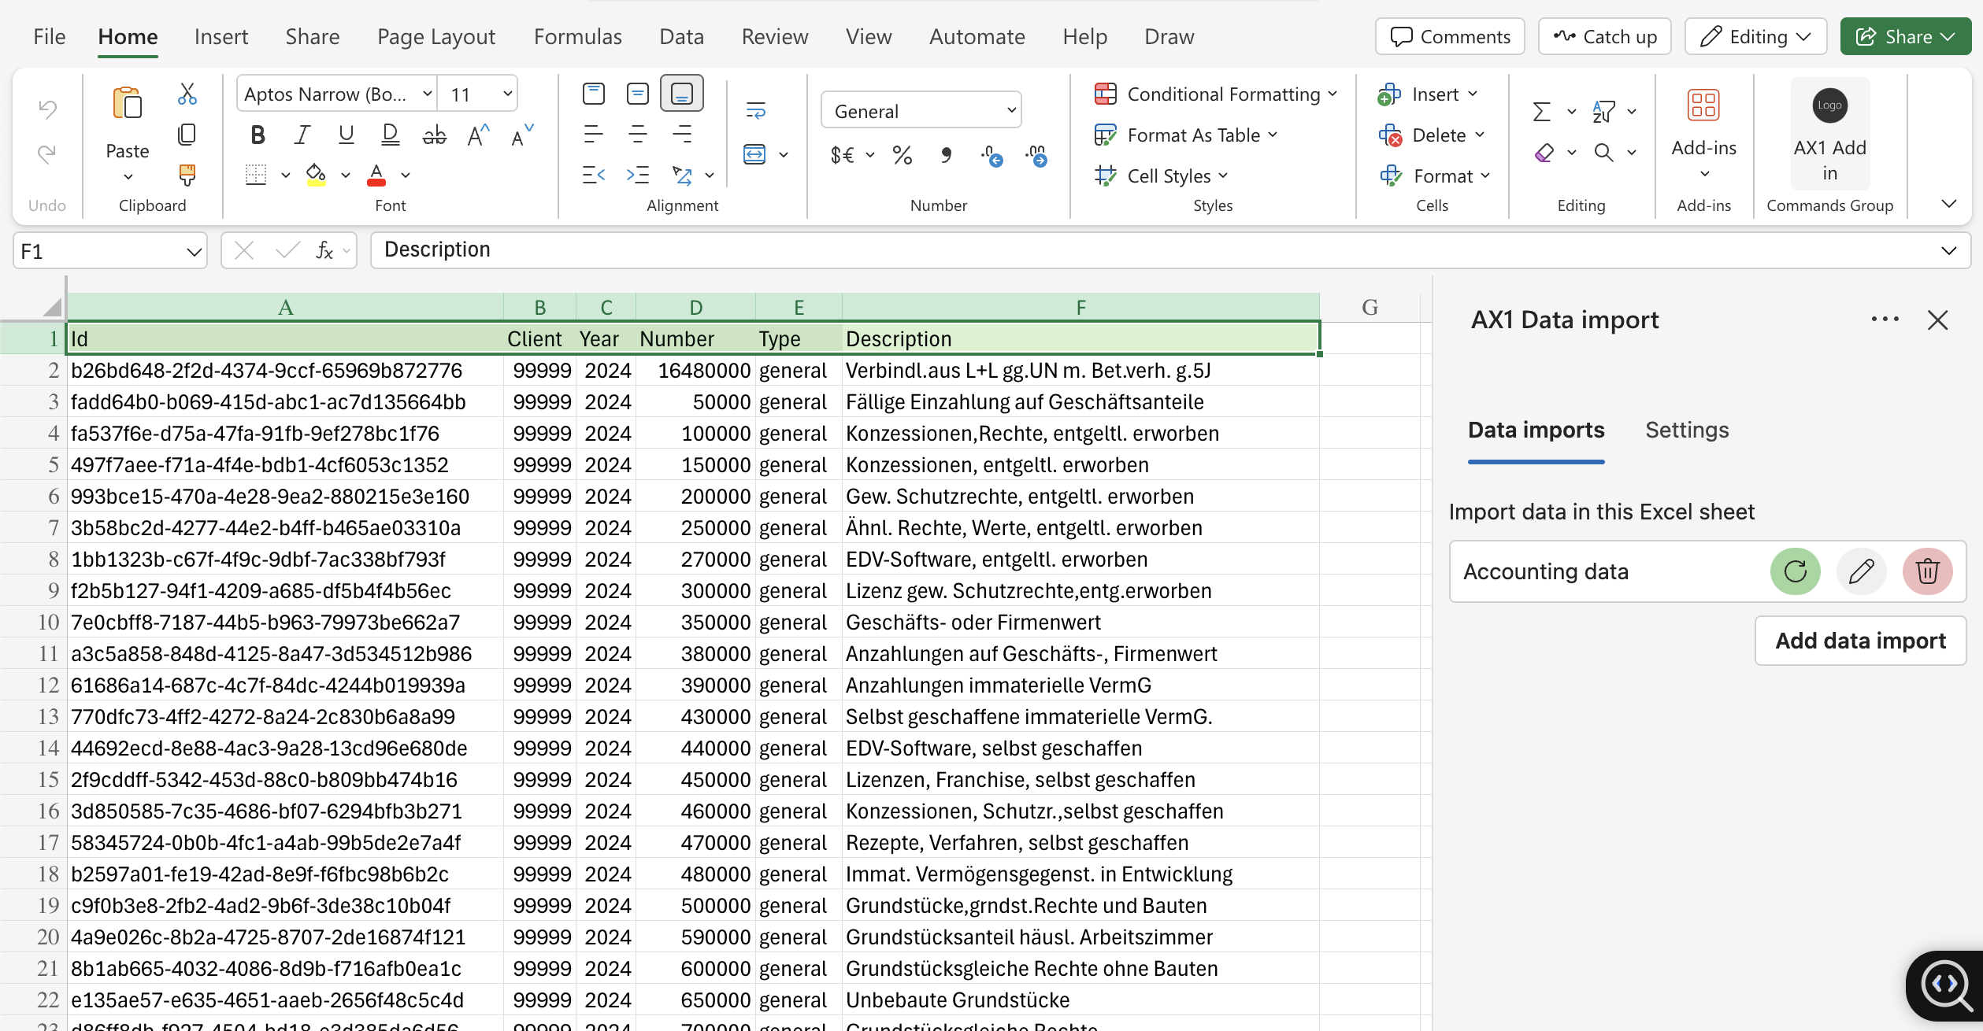Click the AX1 Add in button
Image resolution: width=1983 pixels, height=1031 pixels.
click(x=1830, y=134)
